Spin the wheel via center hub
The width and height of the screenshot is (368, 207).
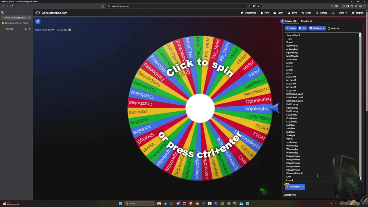click(x=200, y=108)
